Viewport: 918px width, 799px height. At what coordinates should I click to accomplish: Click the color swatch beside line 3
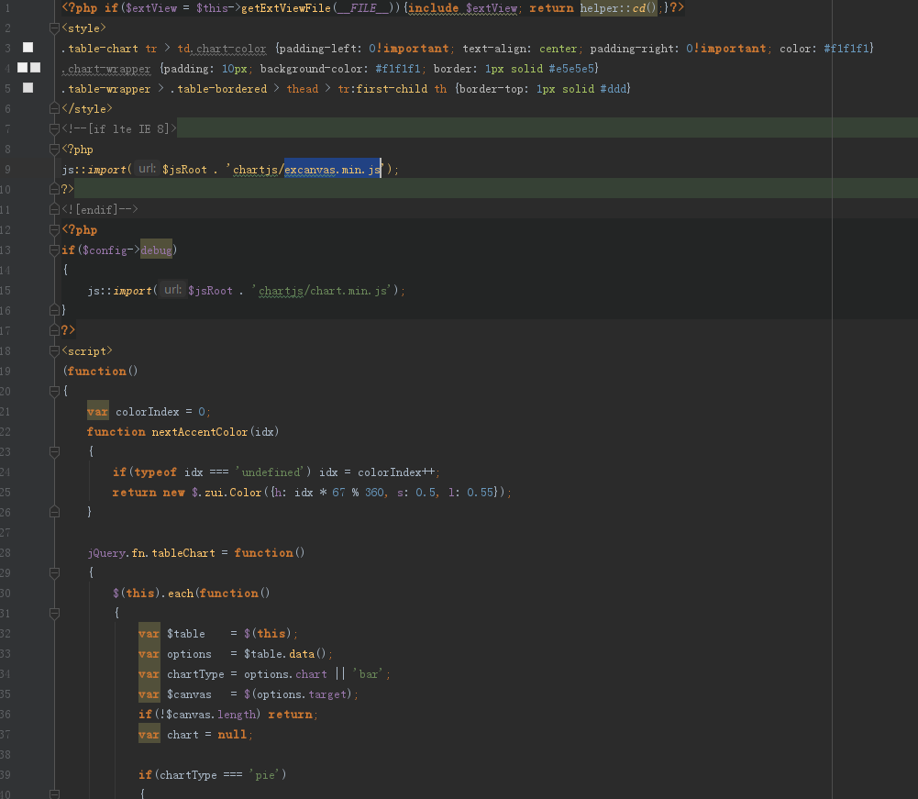(x=28, y=48)
